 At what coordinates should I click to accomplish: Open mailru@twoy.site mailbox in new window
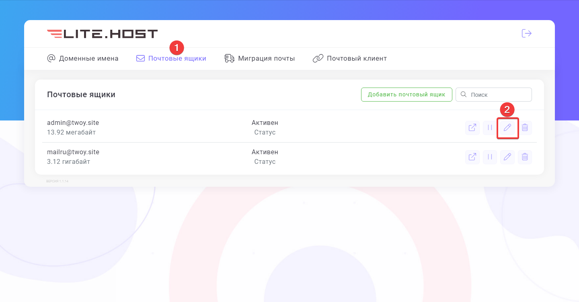click(472, 157)
